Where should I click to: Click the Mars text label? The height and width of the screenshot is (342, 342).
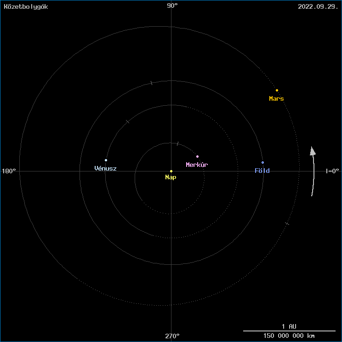point(276,98)
